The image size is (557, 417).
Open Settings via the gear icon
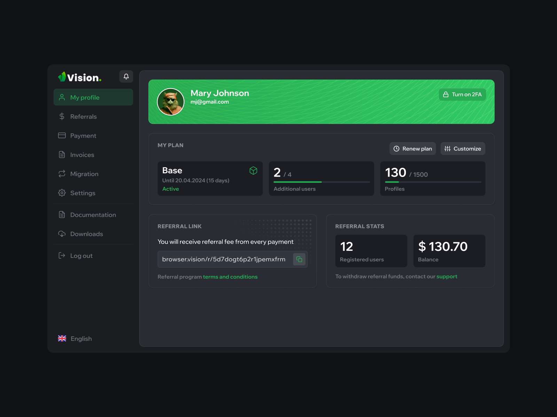pos(62,193)
